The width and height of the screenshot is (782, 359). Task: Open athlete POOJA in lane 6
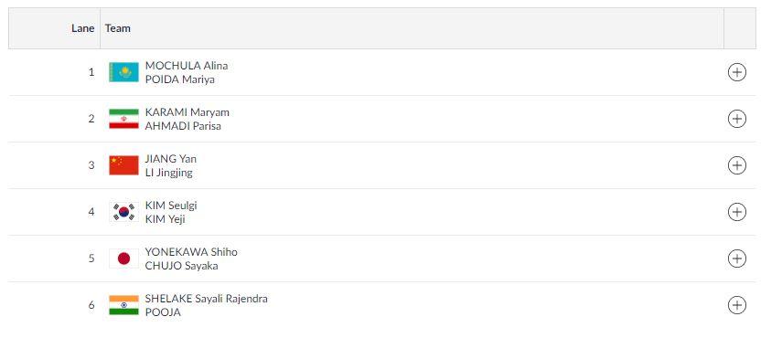coord(163,312)
